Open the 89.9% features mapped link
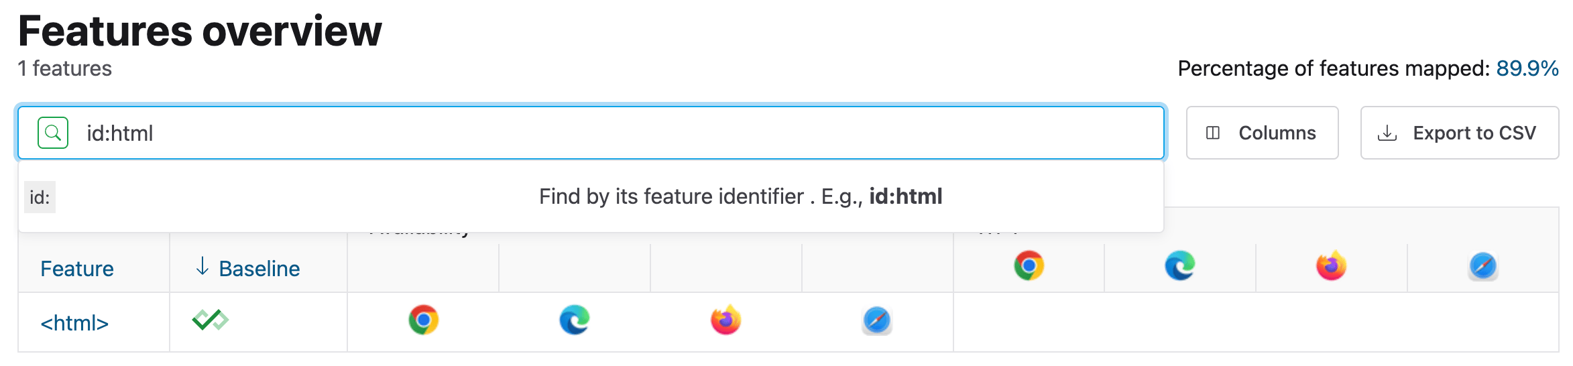1573x366 pixels. (x=1527, y=68)
